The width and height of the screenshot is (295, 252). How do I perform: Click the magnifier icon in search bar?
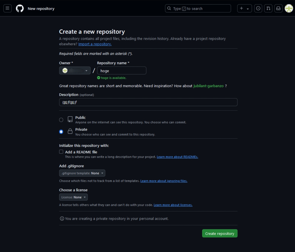[169, 8]
